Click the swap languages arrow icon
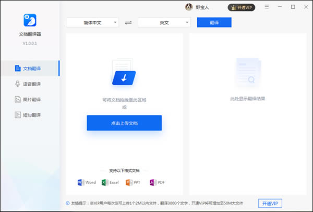 pyautogui.click(x=128, y=23)
